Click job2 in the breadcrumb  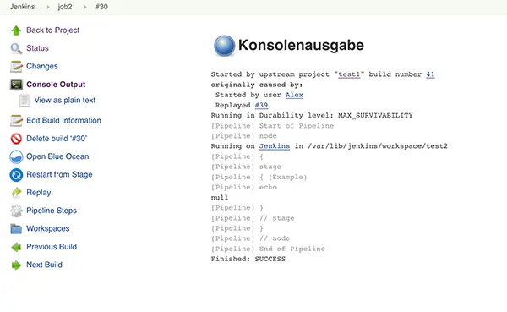[x=65, y=7]
